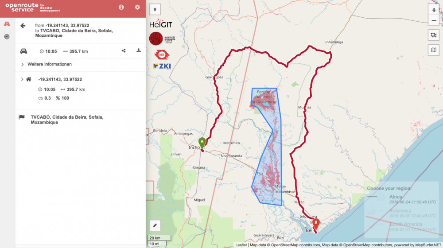
Task: Select the isochrones target icon in sidebar
Action: coord(7,37)
